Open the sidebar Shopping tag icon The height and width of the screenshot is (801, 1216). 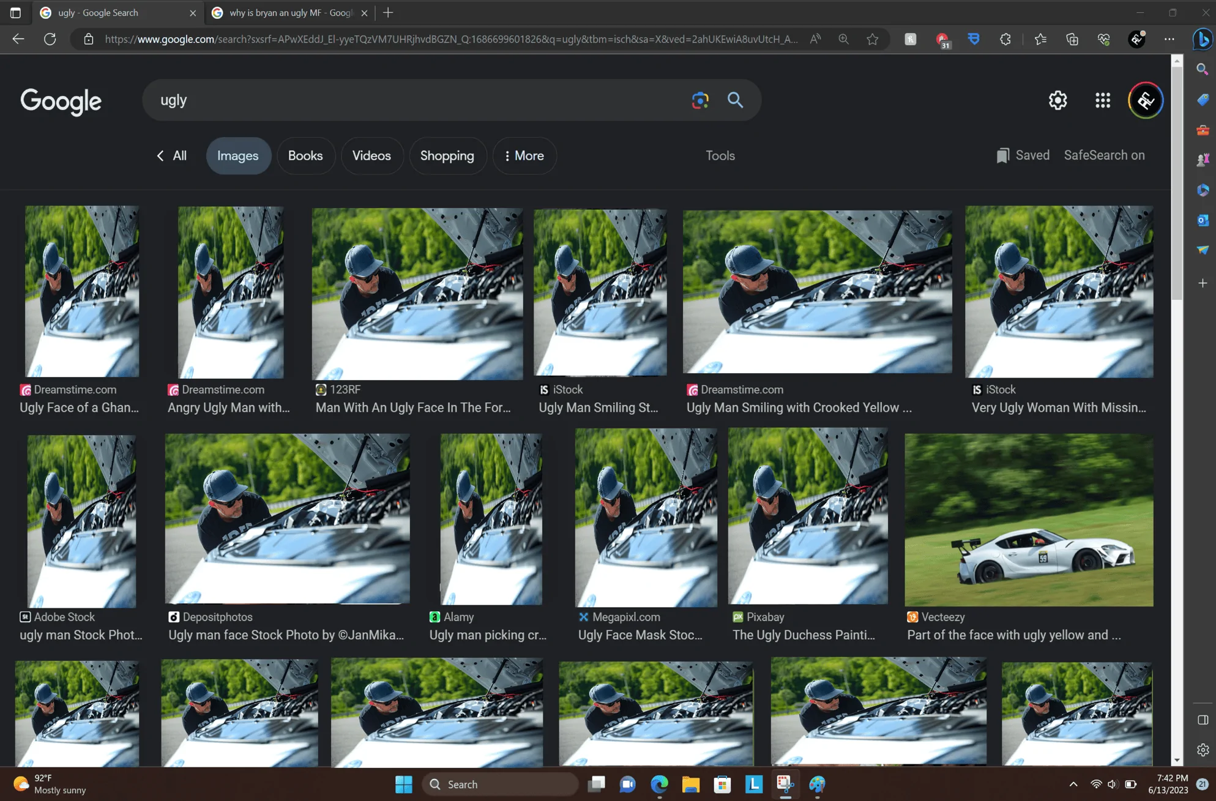pos(1203,100)
